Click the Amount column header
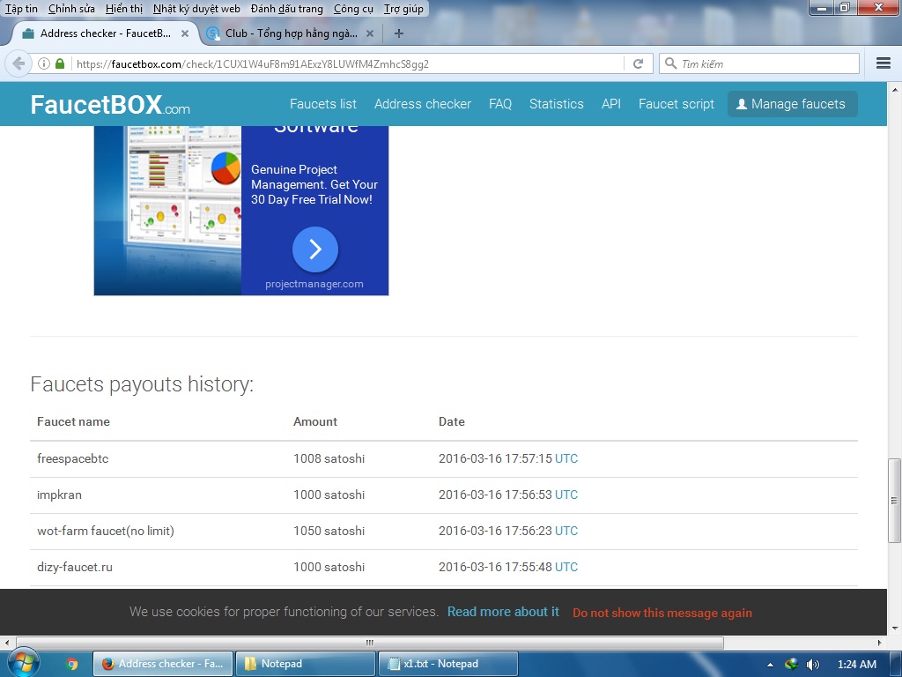This screenshot has width=902, height=677. coord(315,422)
